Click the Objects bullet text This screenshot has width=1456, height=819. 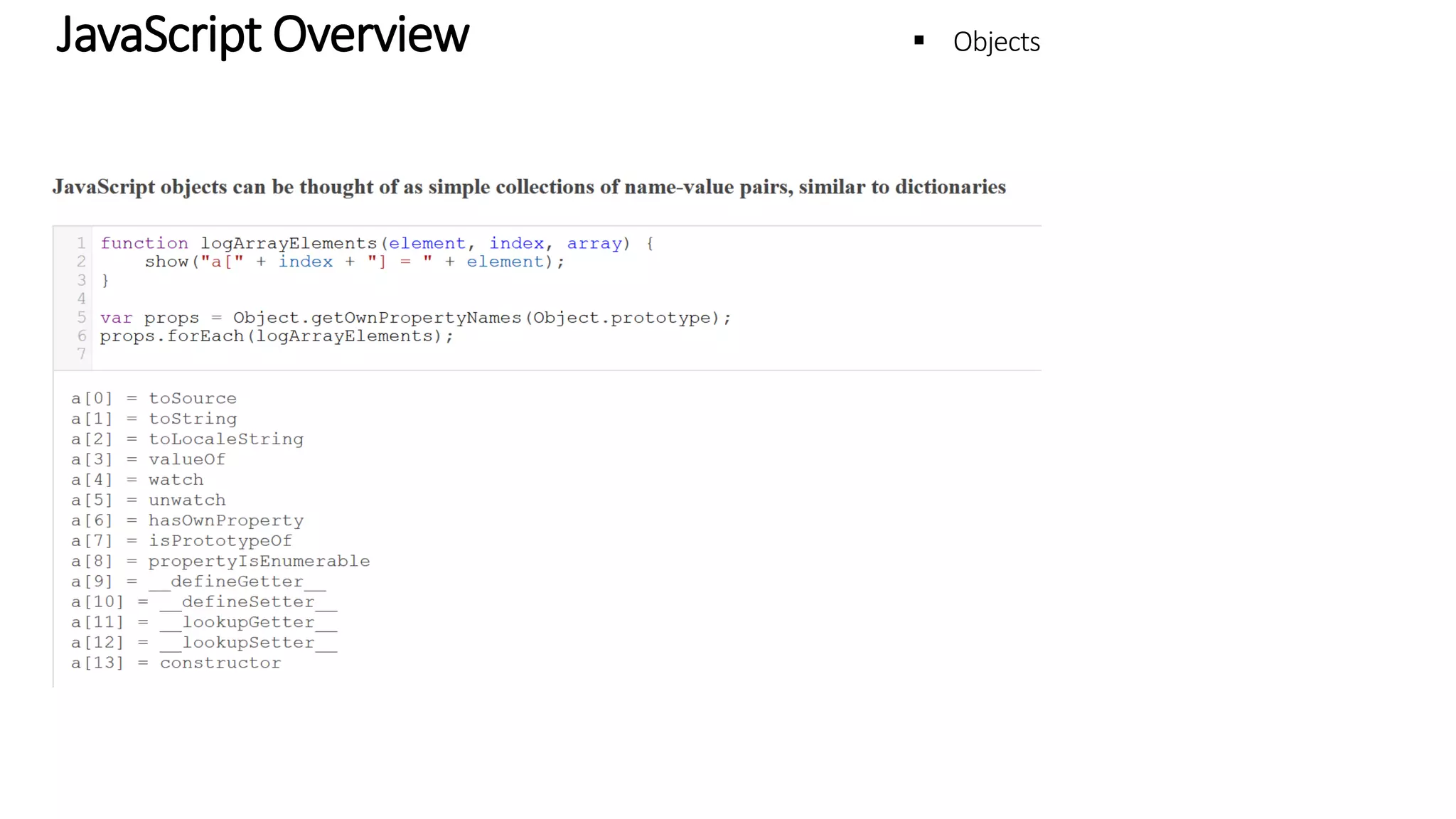(996, 42)
